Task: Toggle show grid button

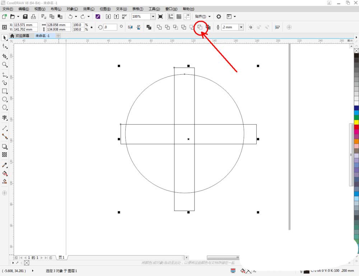Action: pyautogui.click(x=179, y=17)
